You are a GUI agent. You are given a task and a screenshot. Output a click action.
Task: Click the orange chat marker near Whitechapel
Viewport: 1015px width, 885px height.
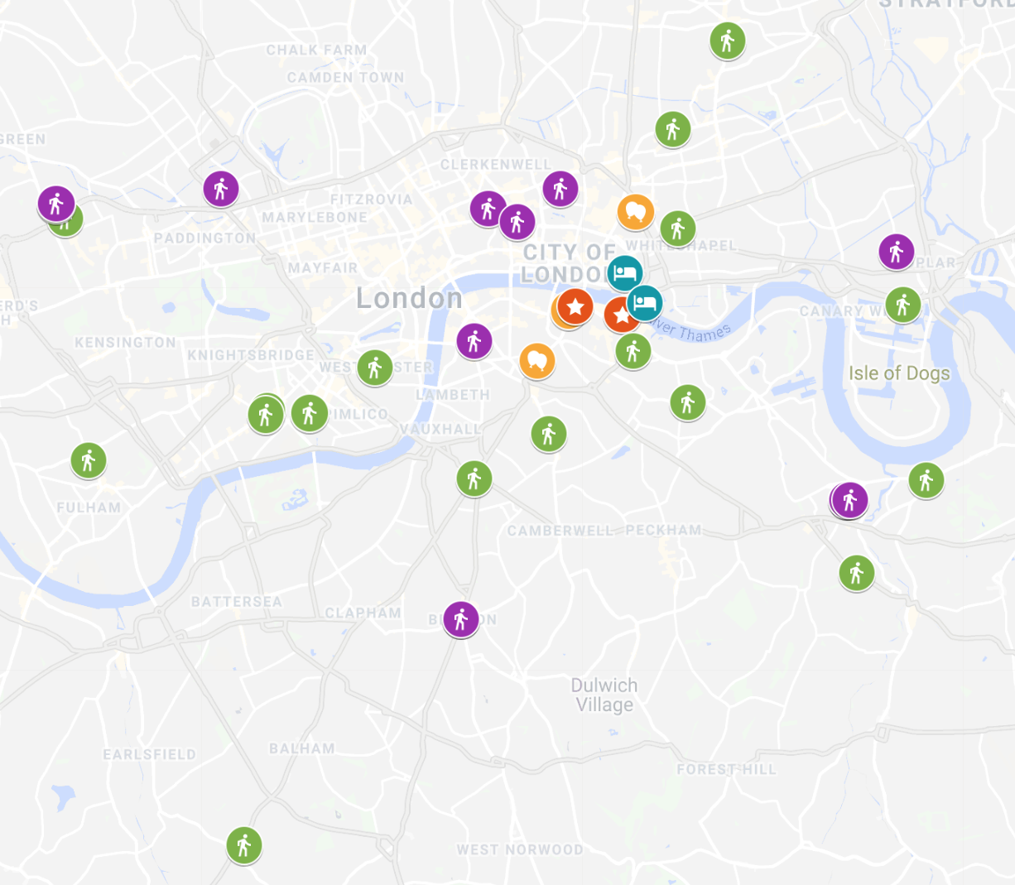[636, 212]
